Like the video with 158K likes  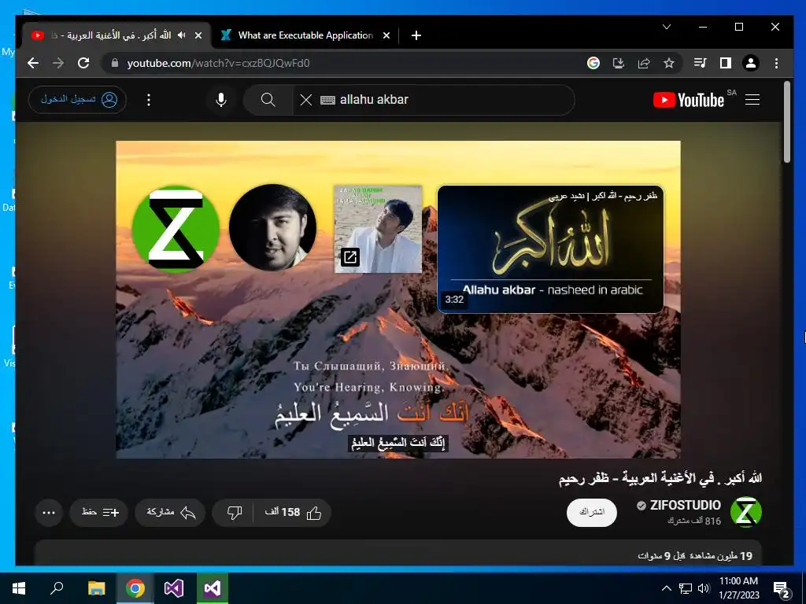pyautogui.click(x=293, y=512)
